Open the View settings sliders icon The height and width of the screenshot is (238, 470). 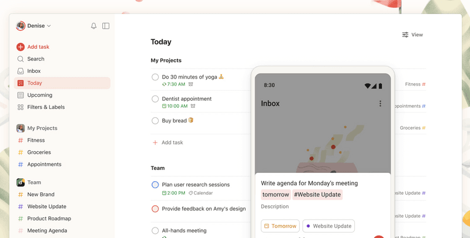[405, 35]
